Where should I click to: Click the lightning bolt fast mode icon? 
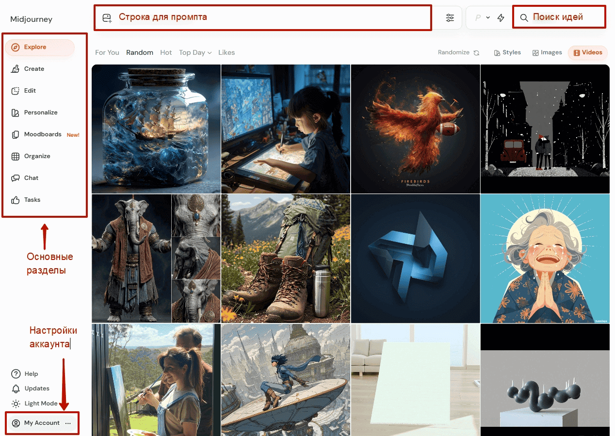501,18
